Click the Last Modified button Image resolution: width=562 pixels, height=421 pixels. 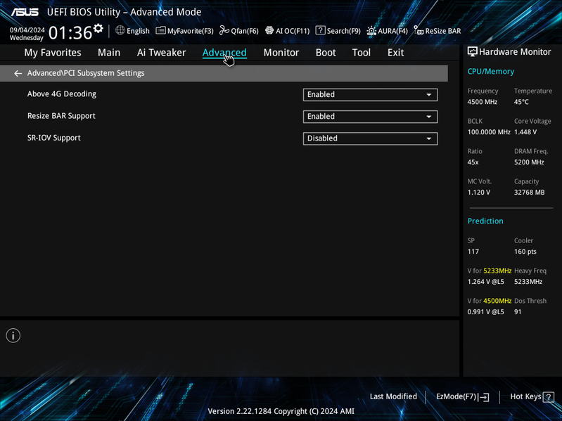[393, 396]
